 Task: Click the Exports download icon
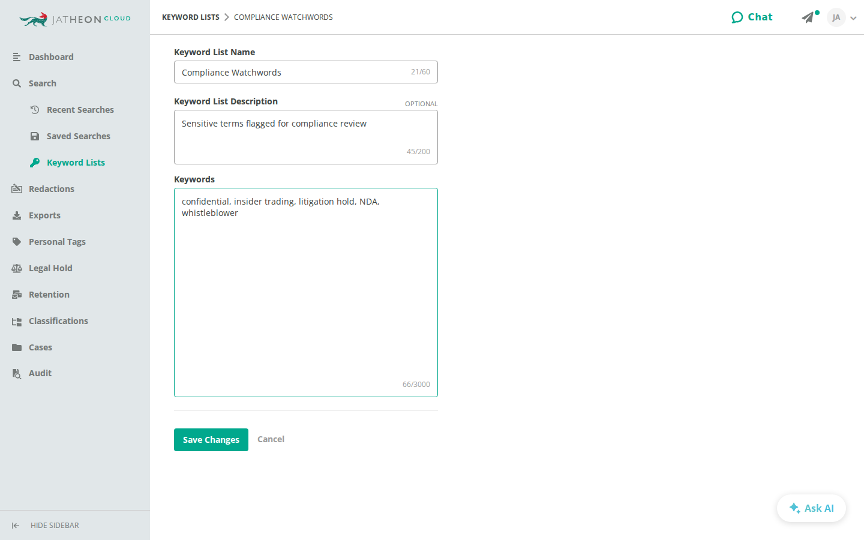[17, 215]
